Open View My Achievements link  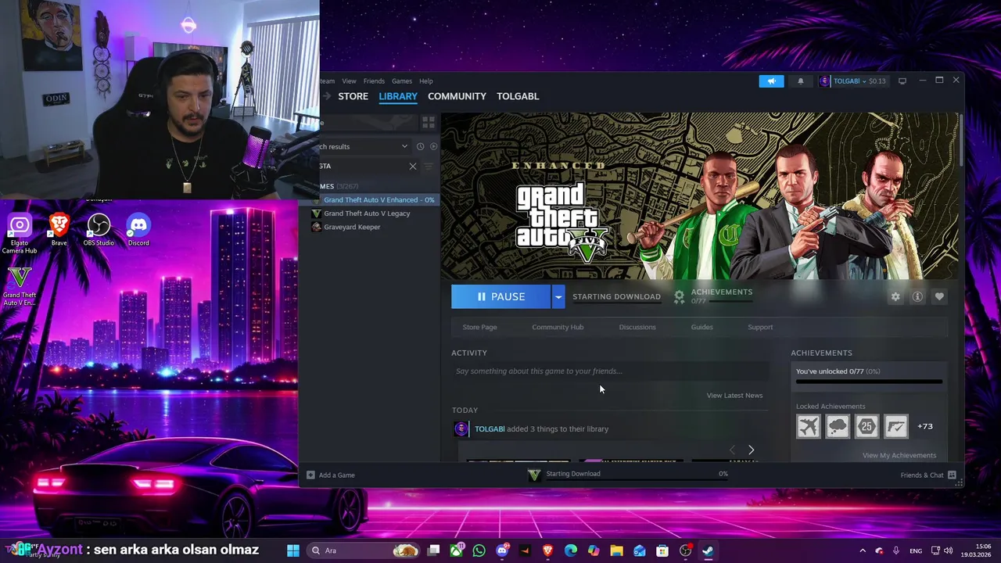pyautogui.click(x=899, y=455)
